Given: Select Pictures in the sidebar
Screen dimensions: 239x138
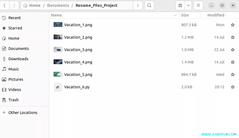Looking at the screenshot, I should coord(16,79).
